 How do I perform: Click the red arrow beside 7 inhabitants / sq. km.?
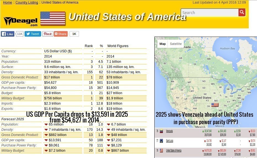46,130
